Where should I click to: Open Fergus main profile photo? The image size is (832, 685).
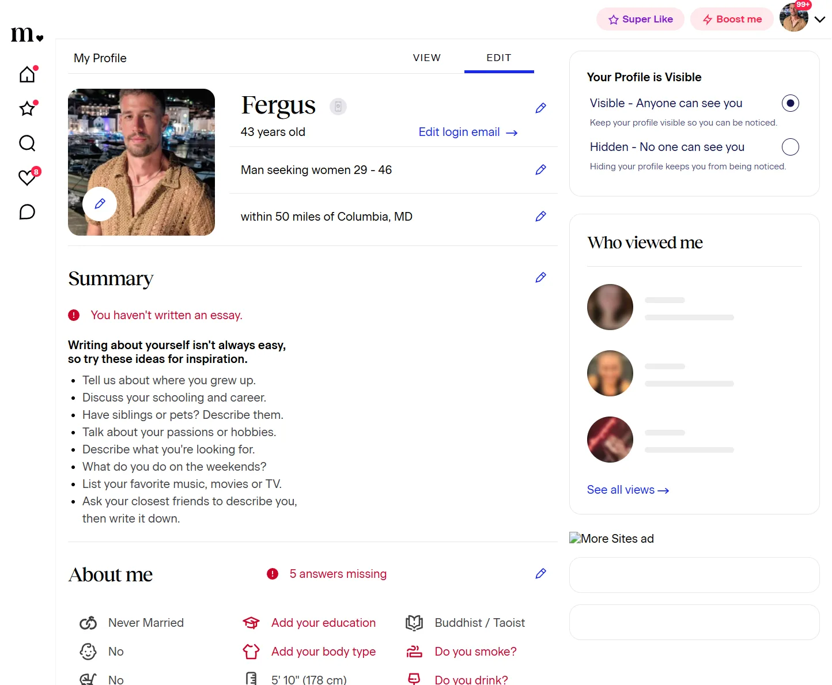(x=141, y=162)
